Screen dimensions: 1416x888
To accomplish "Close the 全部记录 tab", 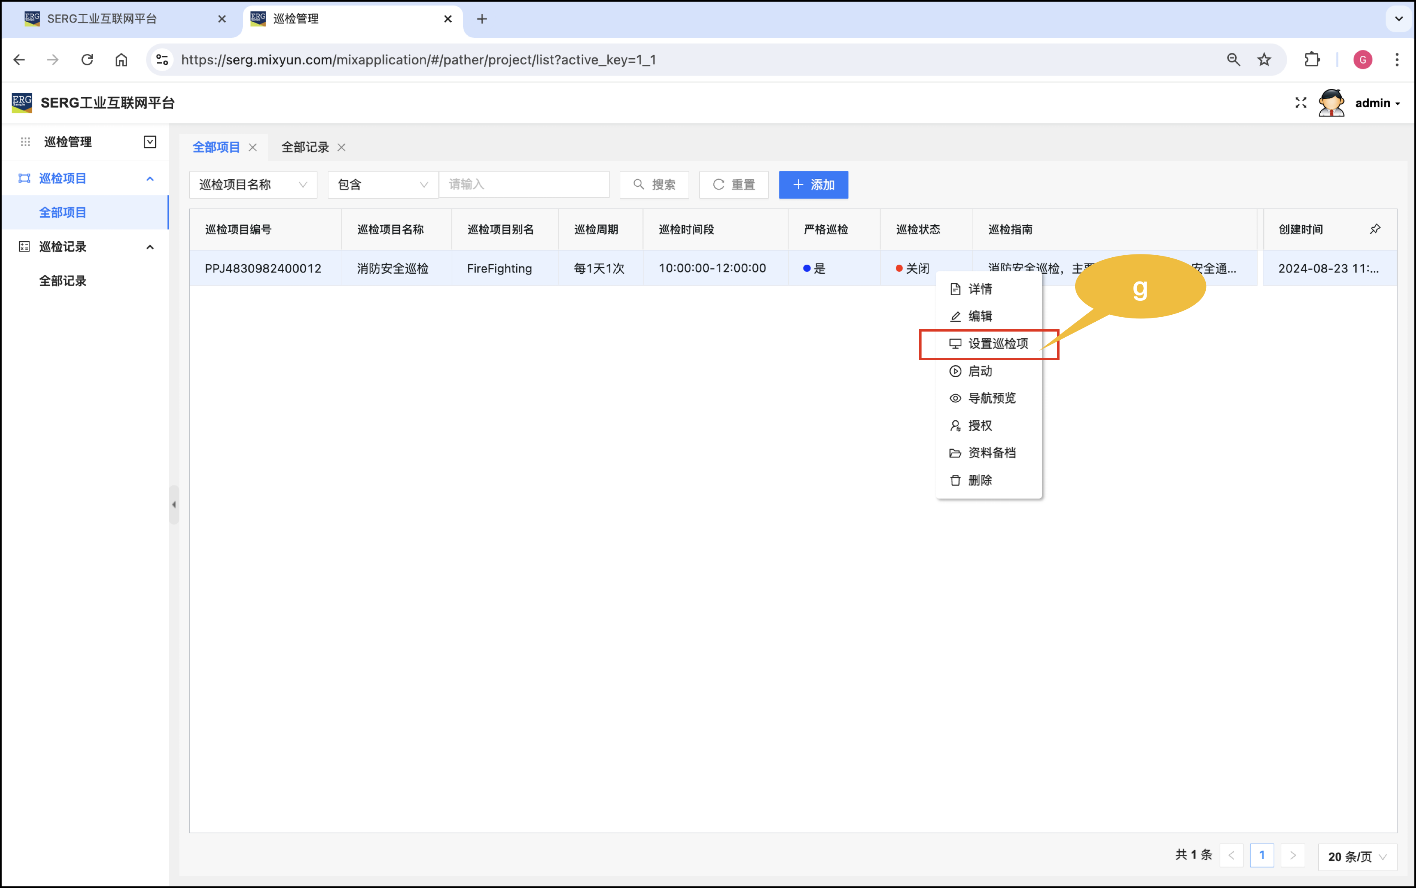I will tap(342, 147).
